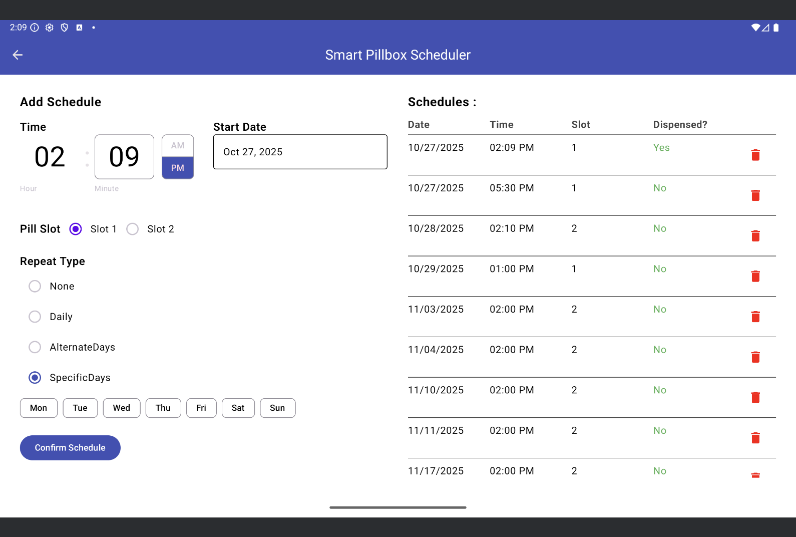Viewport: 796px width, 537px height.
Task: Select the minute field showing 09
Action: pyautogui.click(x=124, y=157)
